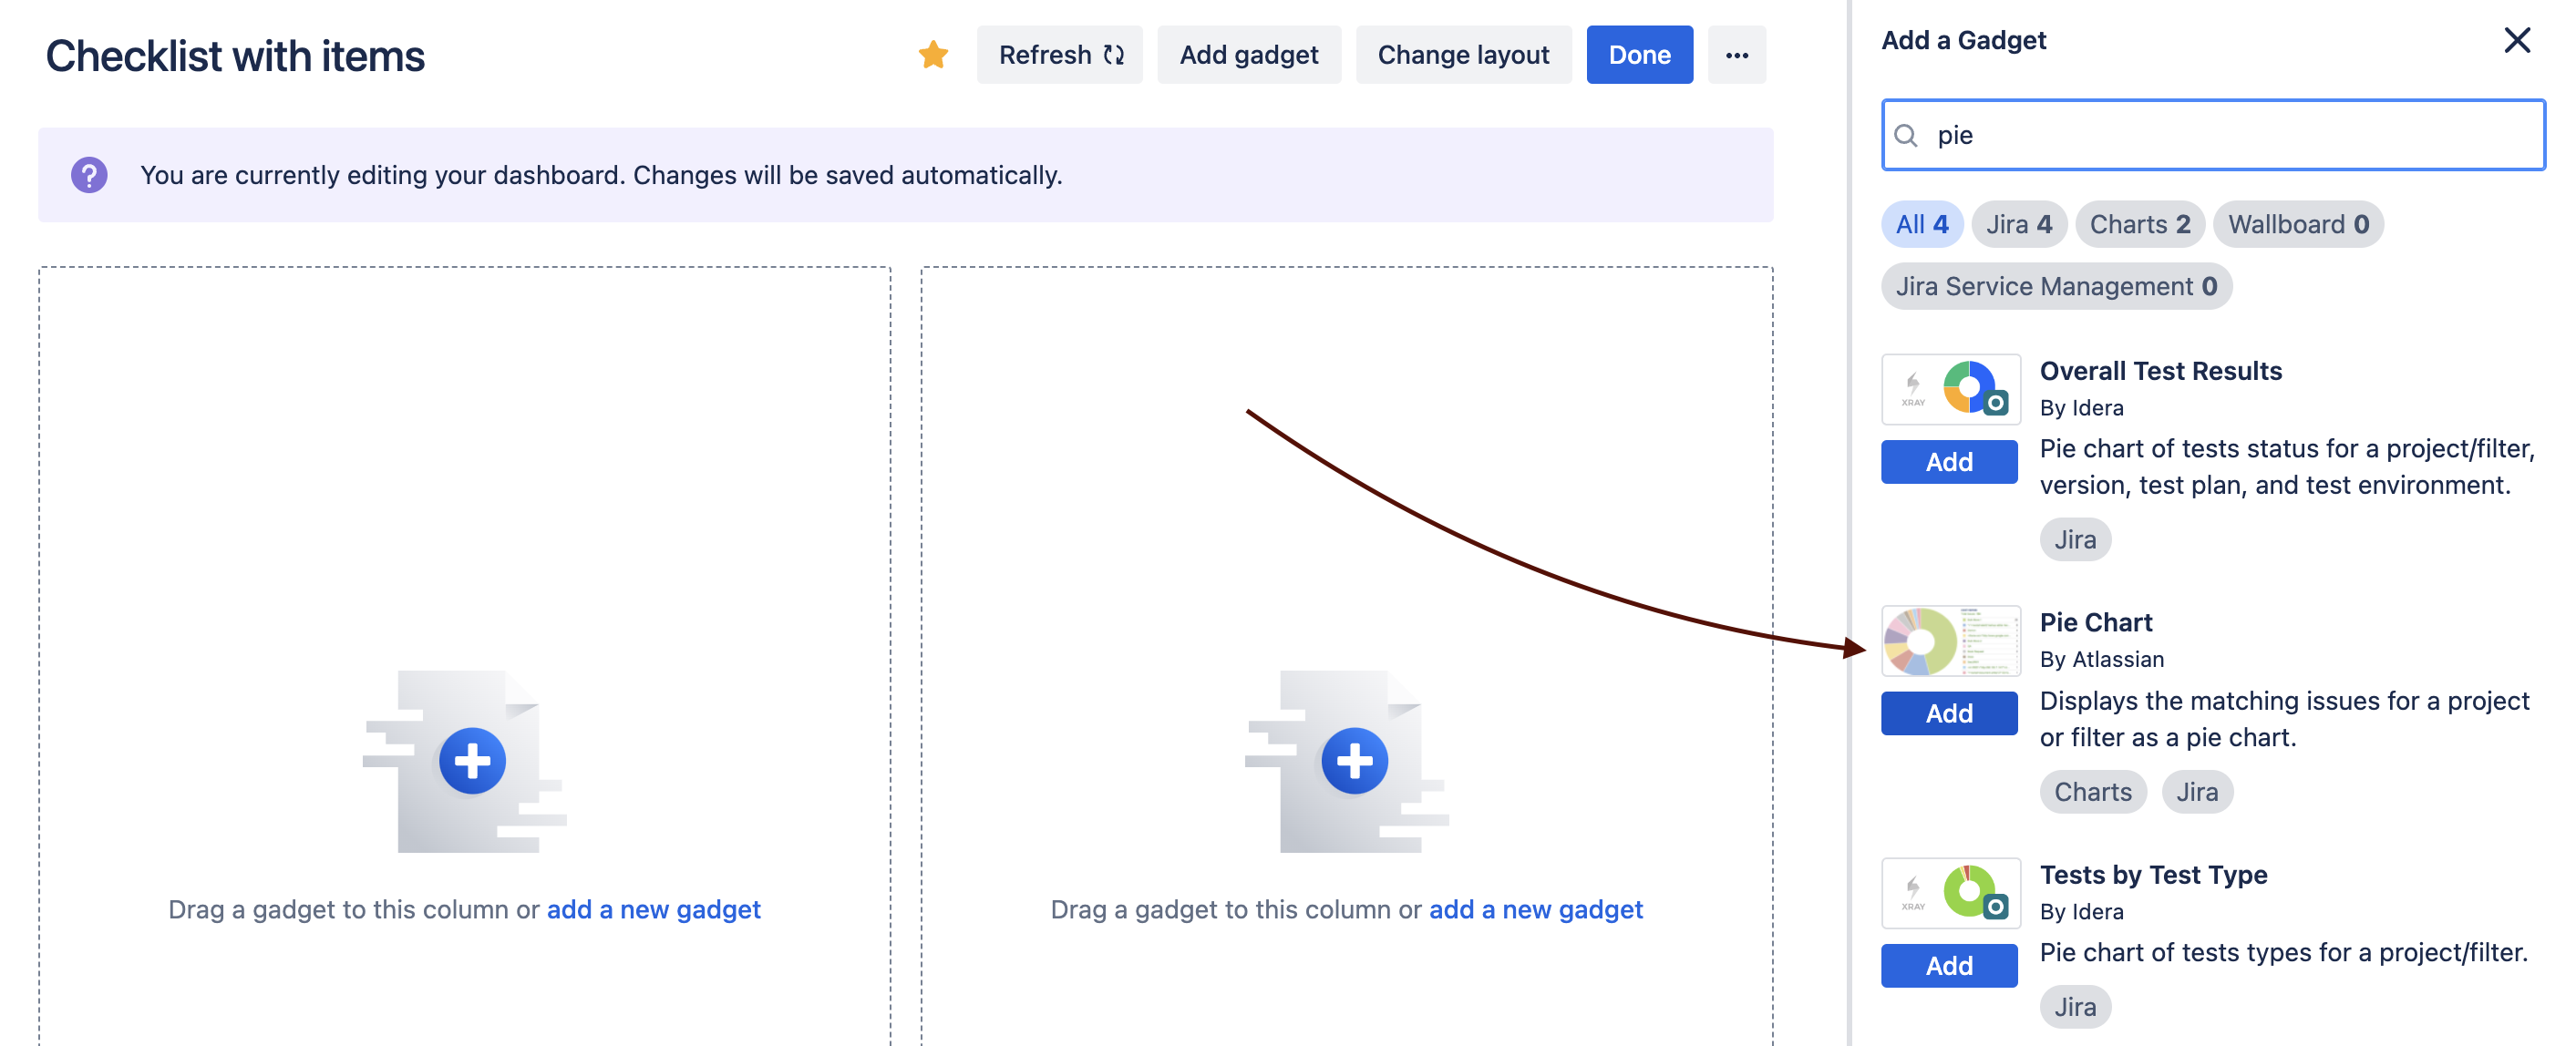Filter gadgets by Charts category

tap(2139, 224)
